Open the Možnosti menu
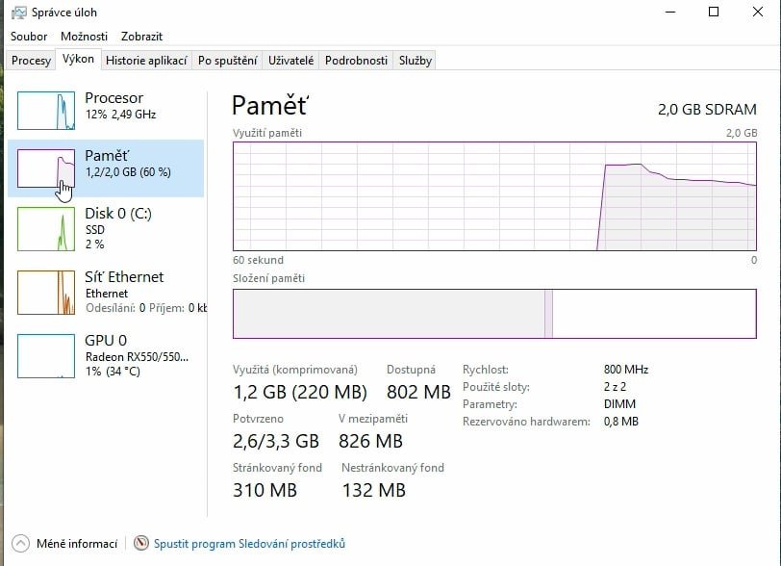Screen dimensions: 781x566 point(85,36)
